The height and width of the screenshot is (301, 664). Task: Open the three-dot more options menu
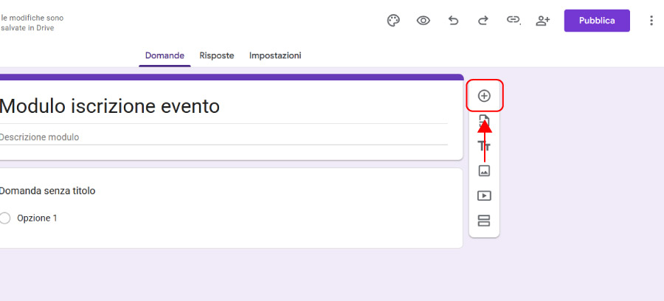tap(651, 21)
